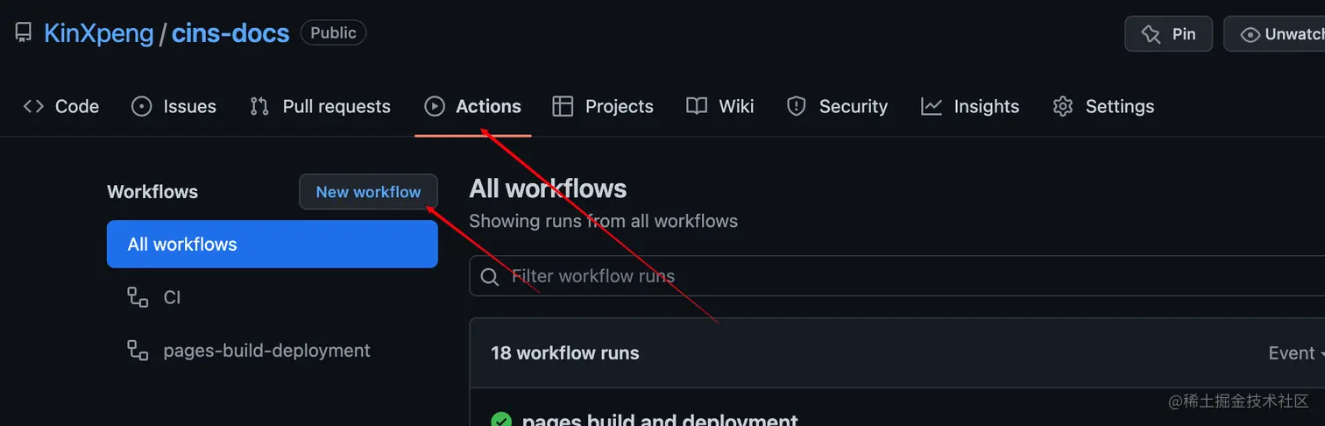Image resolution: width=1325 pixels, height=426 pixels.
Task: Click the CI workflow icon
Action: click(138, 297)
